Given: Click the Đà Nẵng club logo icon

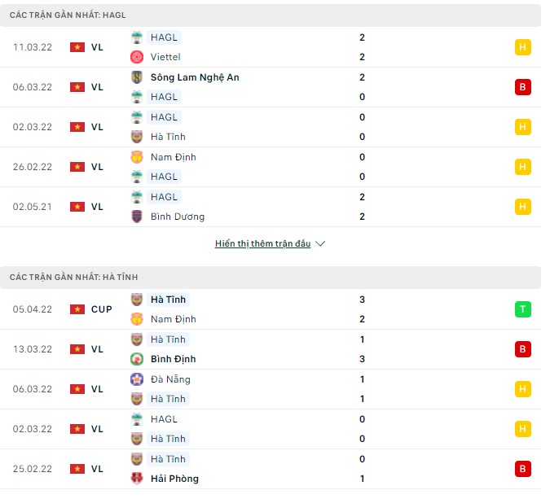Looking at the screenshot, I should point(137,379).
